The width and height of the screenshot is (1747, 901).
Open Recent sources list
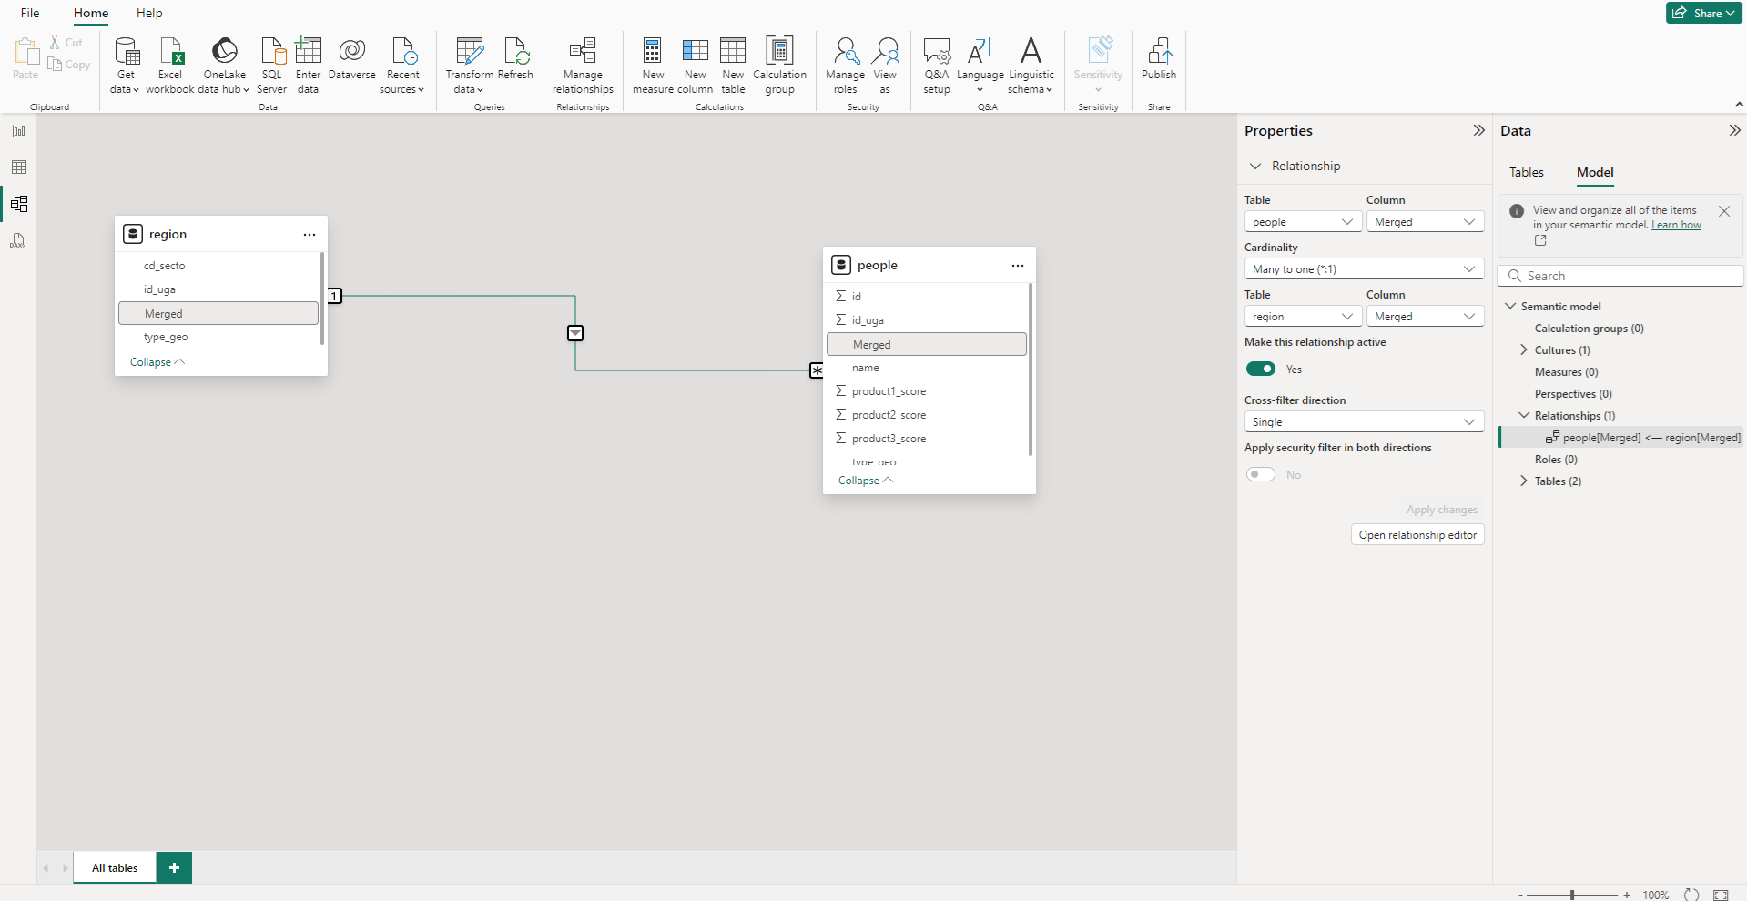[x=402, y=65]
